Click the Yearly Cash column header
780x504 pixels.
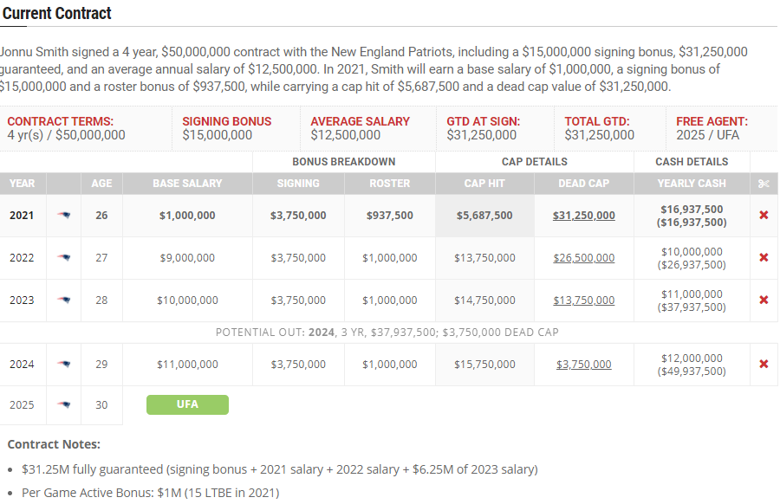coord(692,184)
